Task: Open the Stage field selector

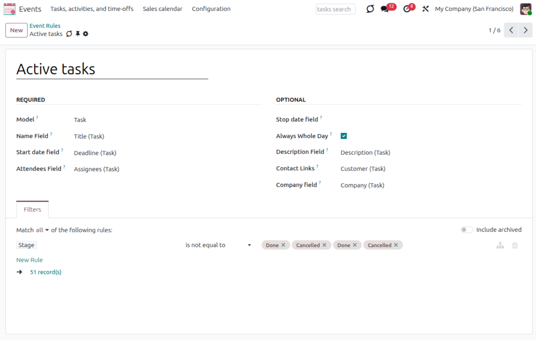Action: [27, 245]
